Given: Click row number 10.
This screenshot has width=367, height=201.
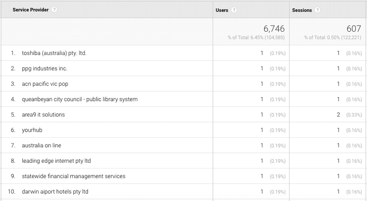Looking at the screenshot, I should pyautogui.click(x=11, y=192).
